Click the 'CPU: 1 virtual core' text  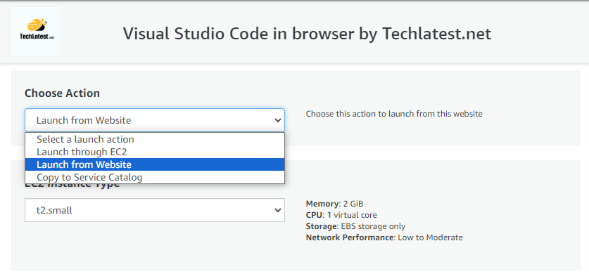pyautogui.click(x=341, y=215)
